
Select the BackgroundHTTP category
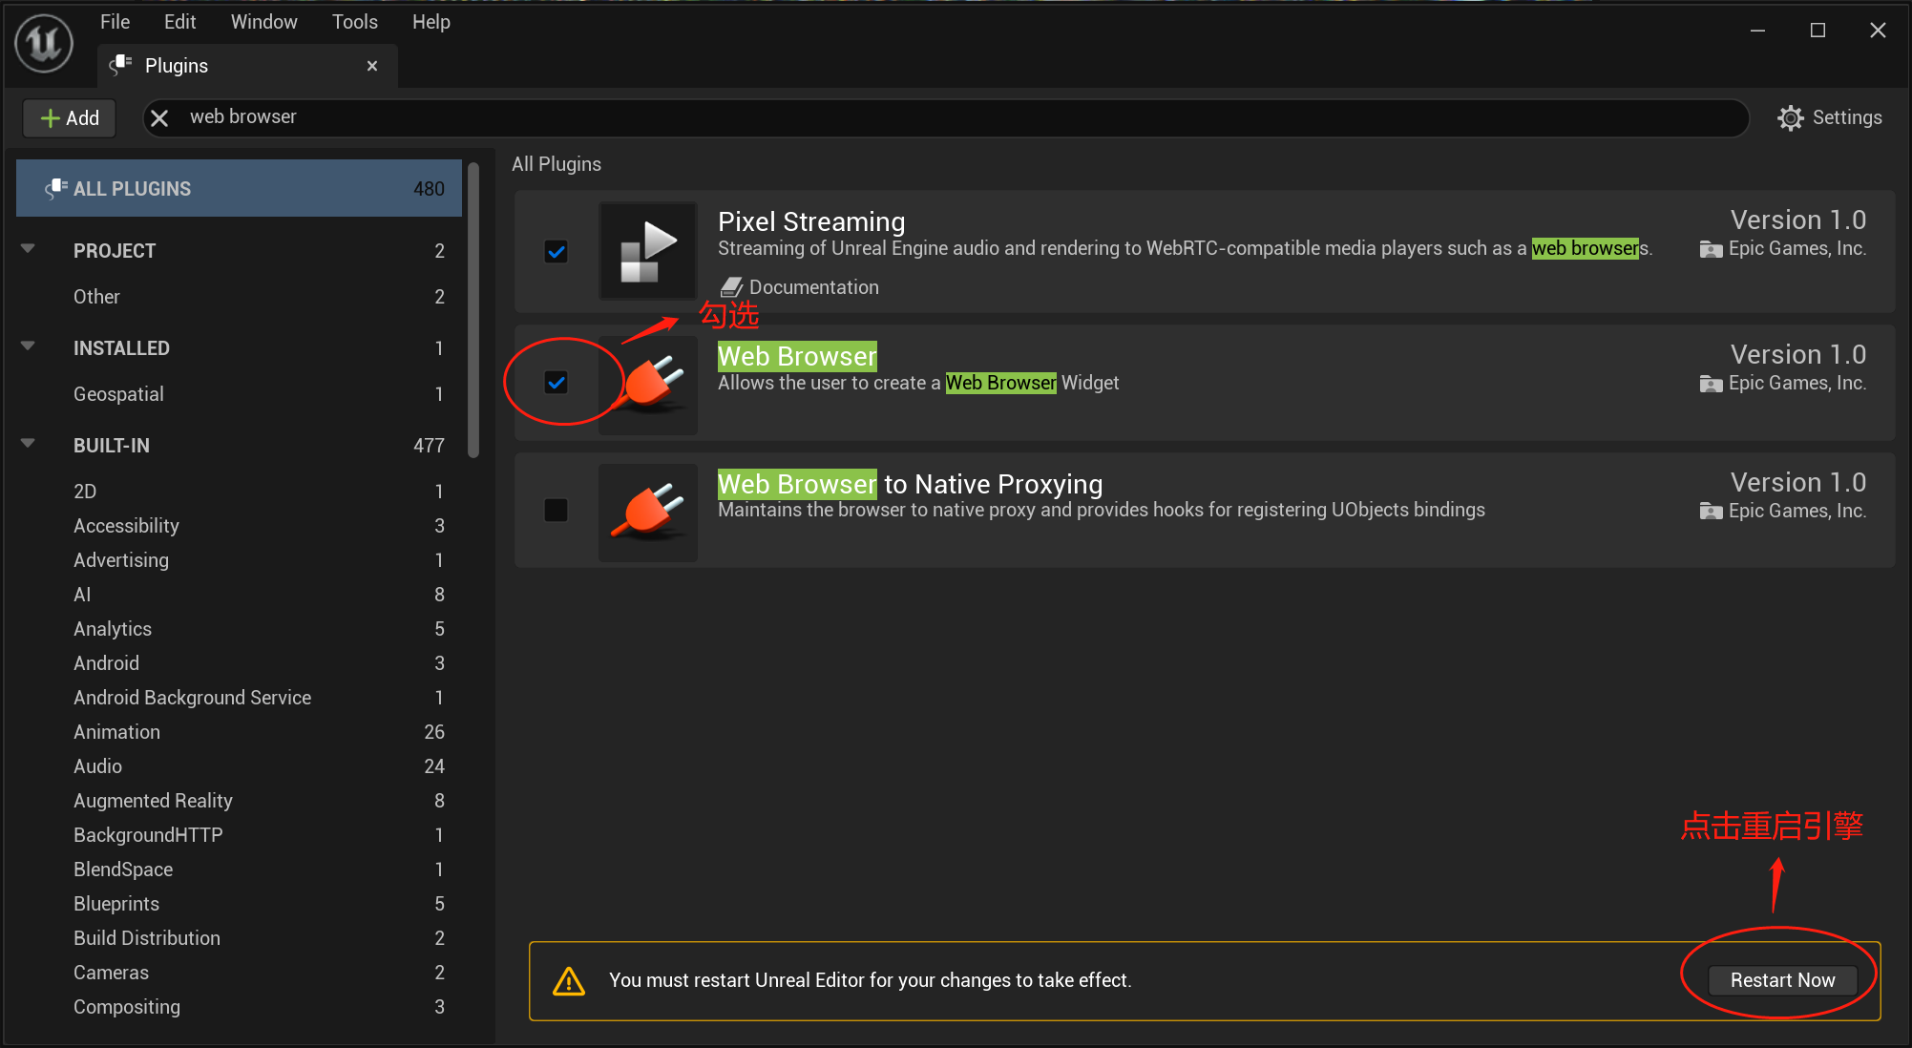click(x=239, y=835)
